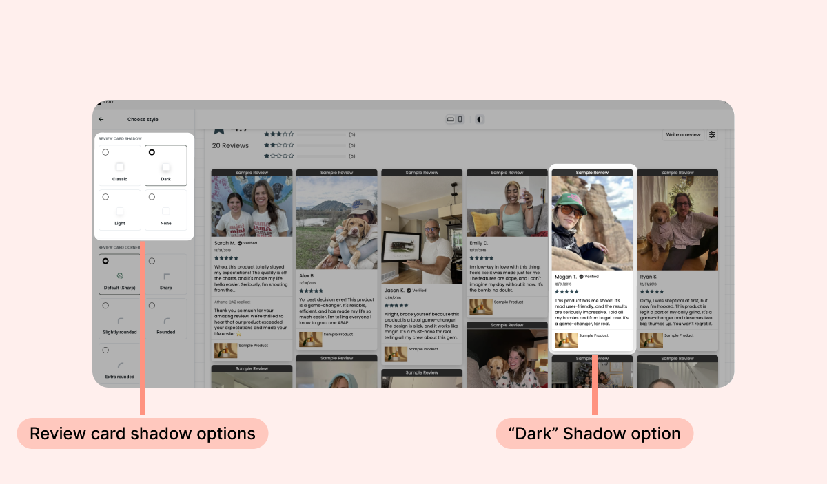The image size is (827, 484).
Task: Choose the Rounded corner option
Action: tap(165, 318)
